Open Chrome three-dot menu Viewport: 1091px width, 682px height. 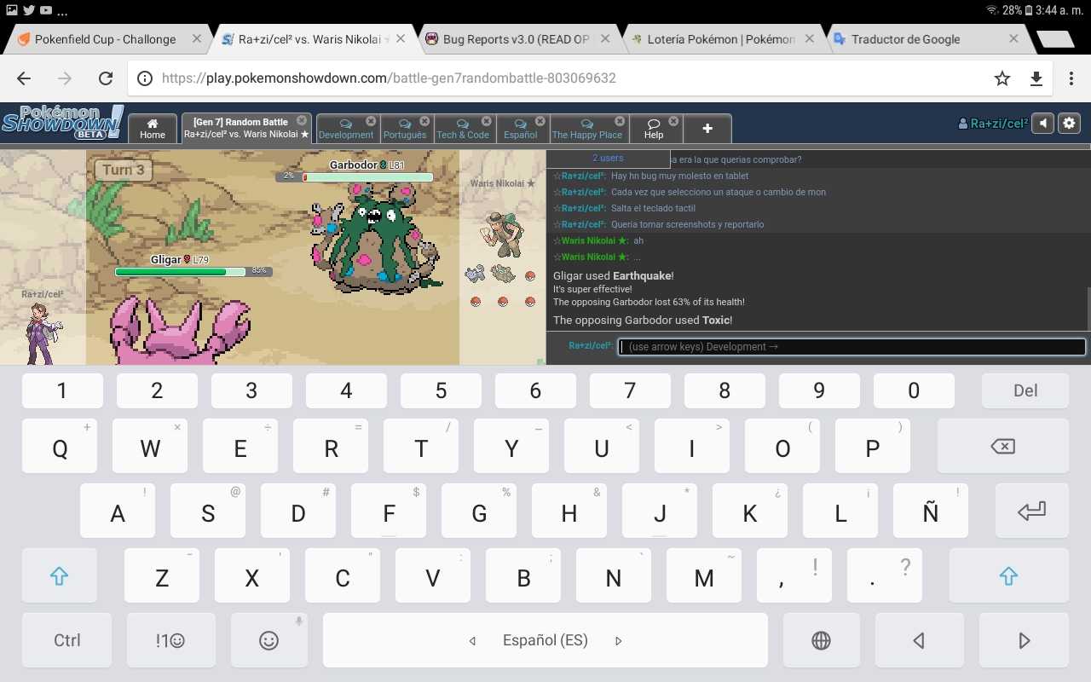tap(1071, 78)
